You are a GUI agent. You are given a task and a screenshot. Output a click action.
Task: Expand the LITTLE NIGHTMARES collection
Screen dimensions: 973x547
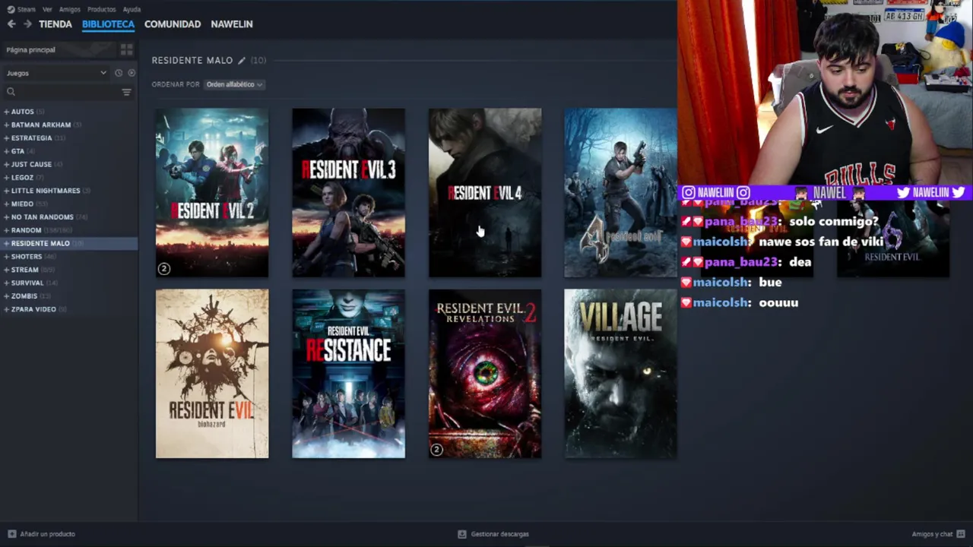point(6,191)
